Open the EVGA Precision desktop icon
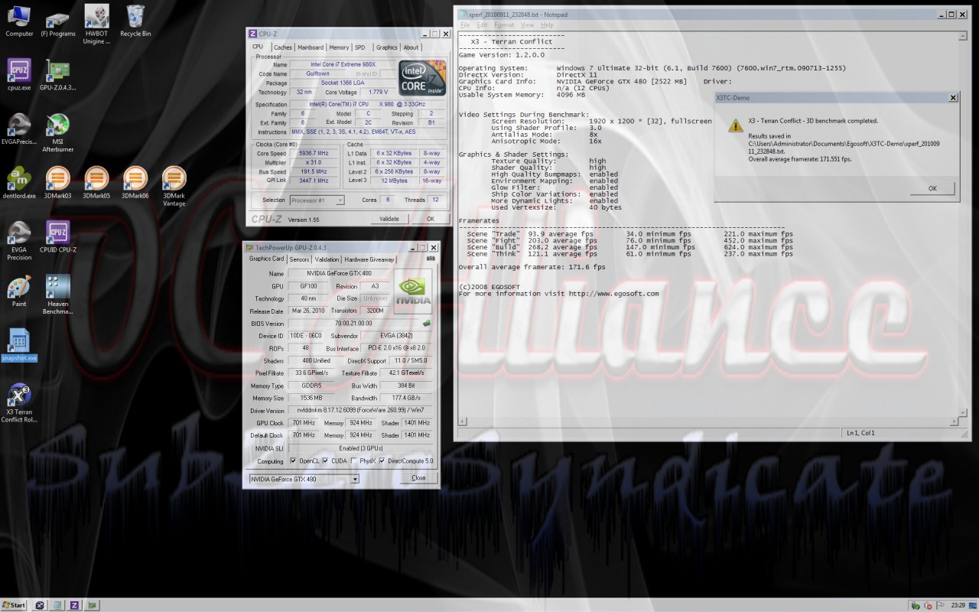 pyautogui.click(x=19, y=233)
